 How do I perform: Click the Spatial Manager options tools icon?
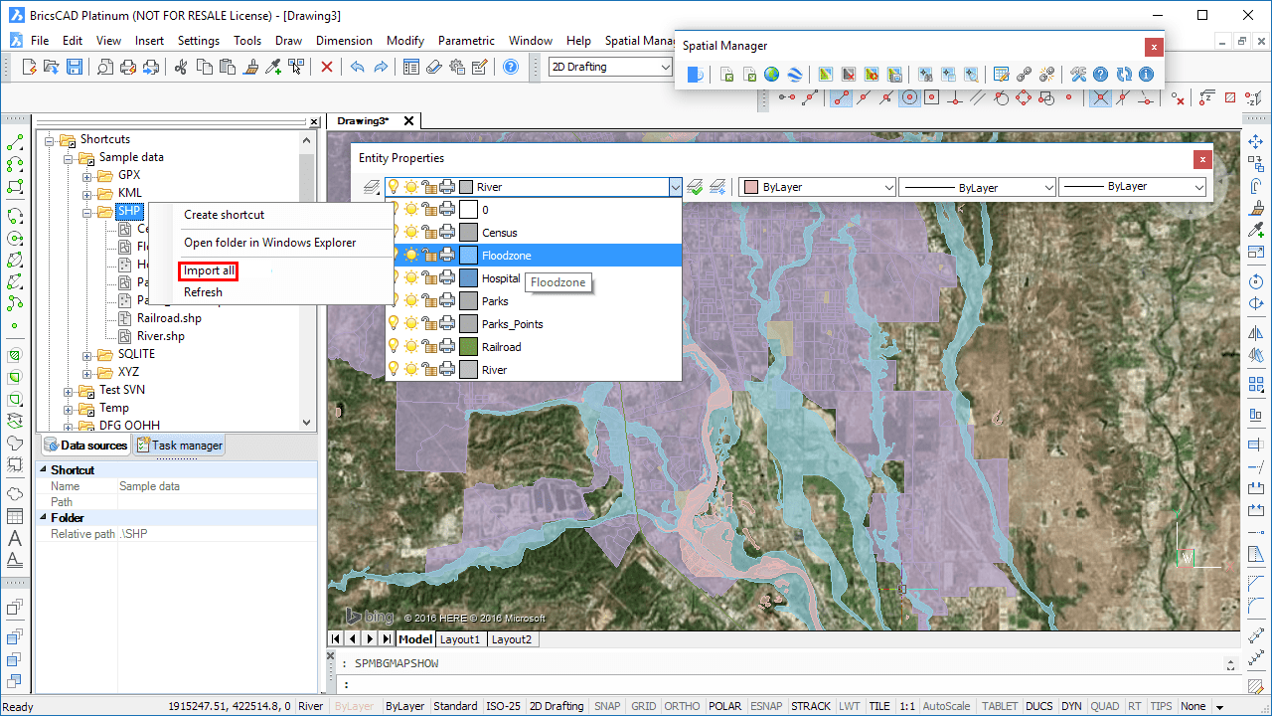pyautogui.click(x=1078, y=75)
